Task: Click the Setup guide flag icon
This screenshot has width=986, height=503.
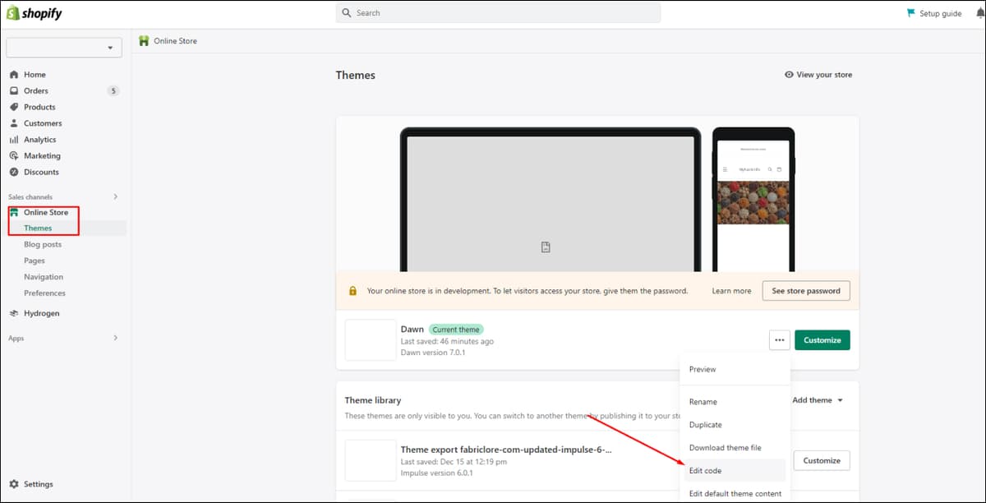Action: pyautogui.click(x=910, y=13)
